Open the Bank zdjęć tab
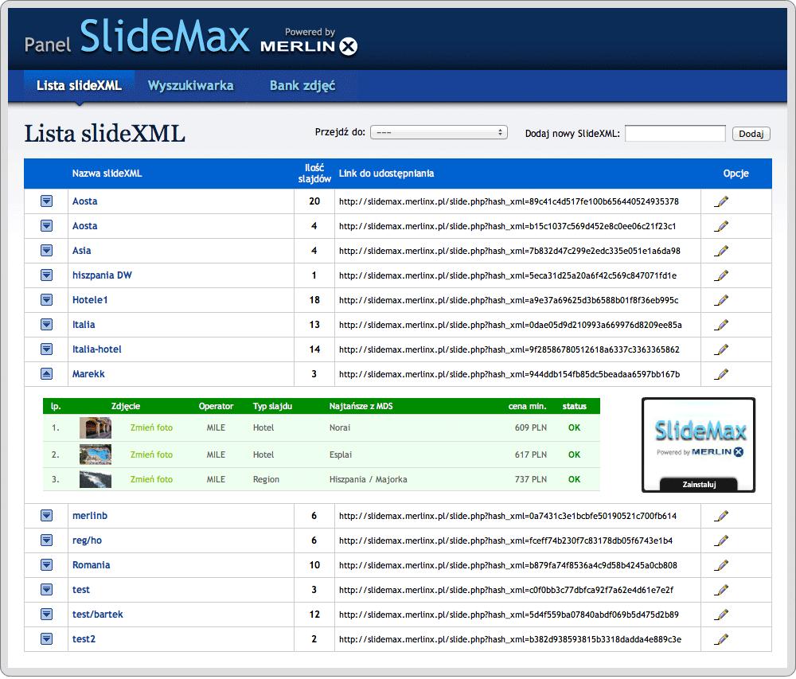The image size is (796, 679). (x=302, y=85)
